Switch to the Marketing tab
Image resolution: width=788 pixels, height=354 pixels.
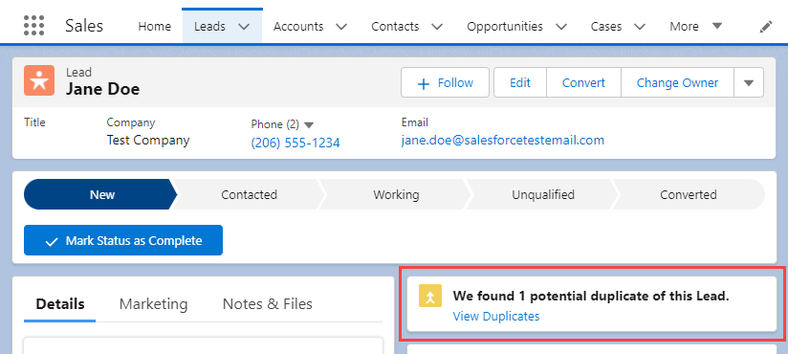(x=153, y=303)
